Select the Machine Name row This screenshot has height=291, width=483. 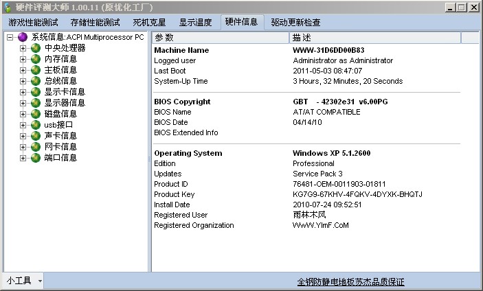click(x=306, y=50)
